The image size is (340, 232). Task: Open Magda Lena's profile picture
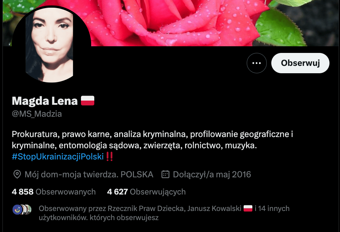point(52,44)
